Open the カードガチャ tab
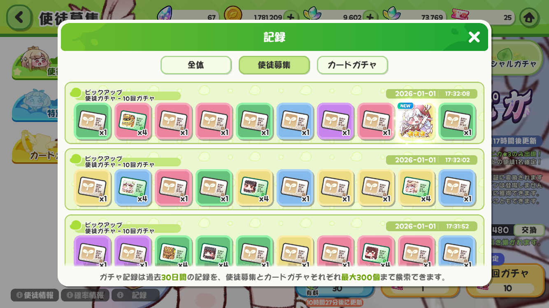 pyautogui.click(x=352, y=65)
